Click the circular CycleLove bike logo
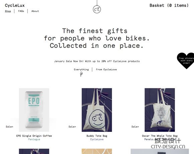This screenshot has width=194, height=154. (97, 9)
